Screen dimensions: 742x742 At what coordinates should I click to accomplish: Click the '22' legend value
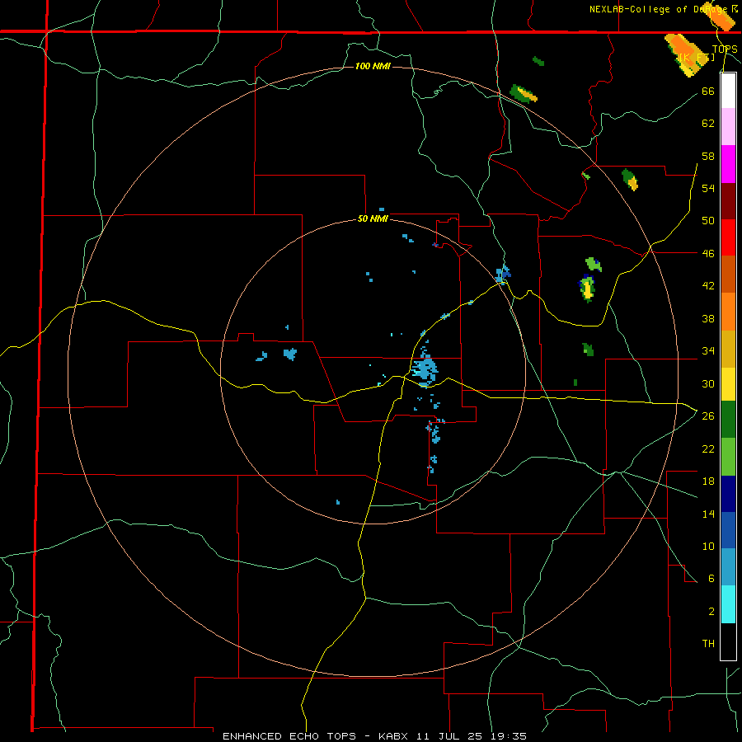pyautogui.click(x=708, y=448)
